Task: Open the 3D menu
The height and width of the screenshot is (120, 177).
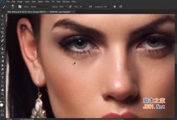Action: [x=53, y=2]
